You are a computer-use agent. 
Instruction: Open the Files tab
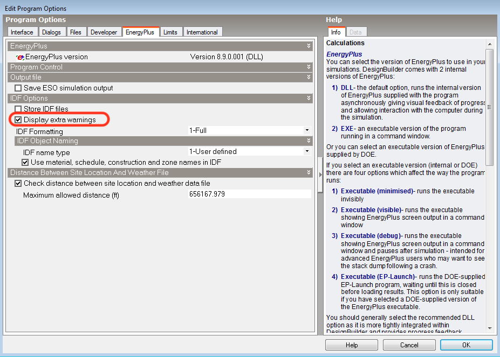point(76,32)
